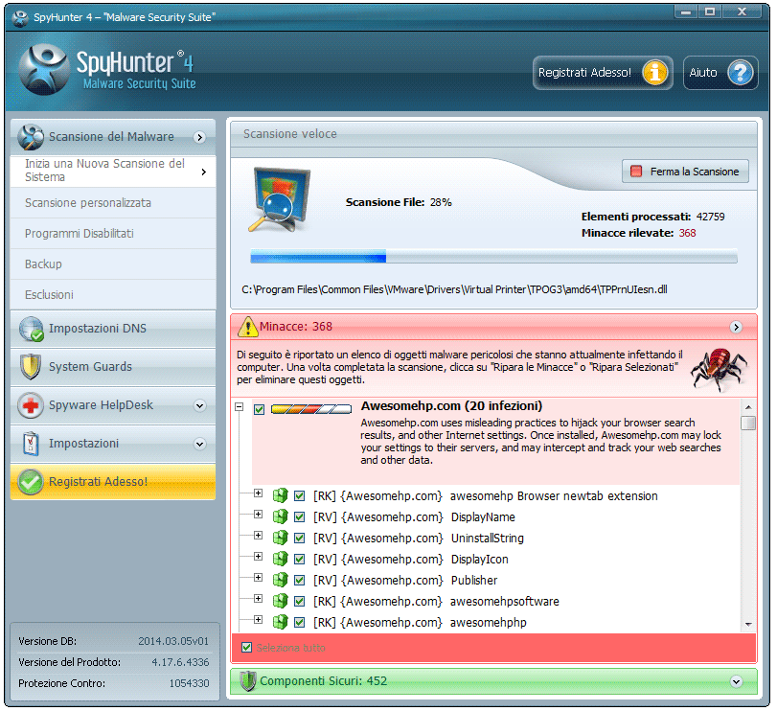
Task: Click the System Guards shield icon
Action: 32,367
